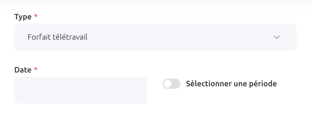Screen dimensions: 312x113
Task: Click the red asterisk next to Date
Action: pyautogui.click(x=36, y=69)
